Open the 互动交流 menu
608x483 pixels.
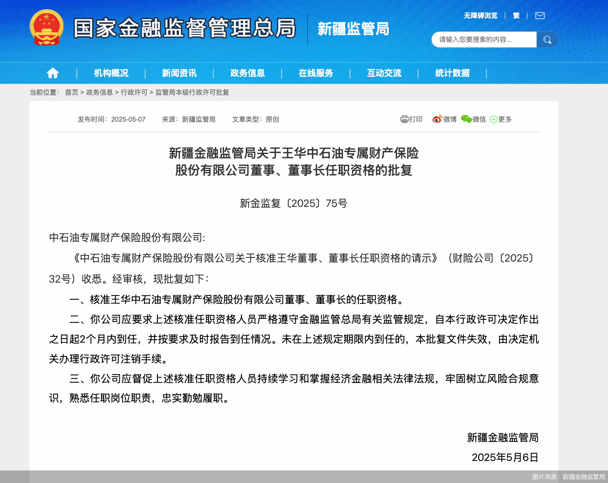coord(384,73)
